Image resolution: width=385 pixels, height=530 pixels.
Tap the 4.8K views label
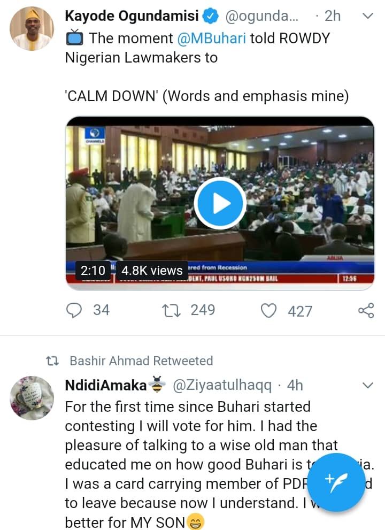(151, 271)
